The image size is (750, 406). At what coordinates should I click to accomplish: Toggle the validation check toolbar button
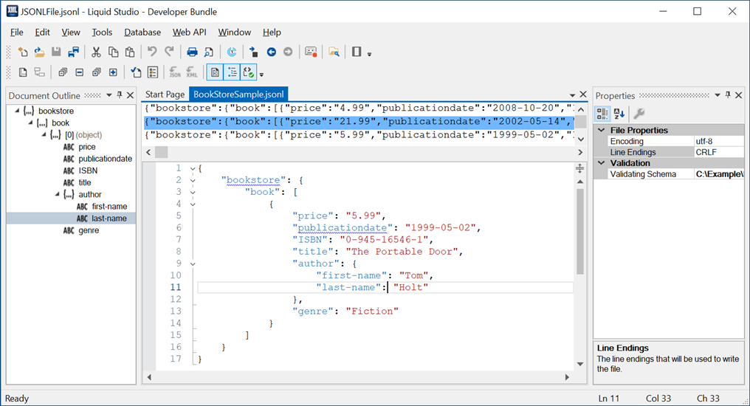[249, 72]
